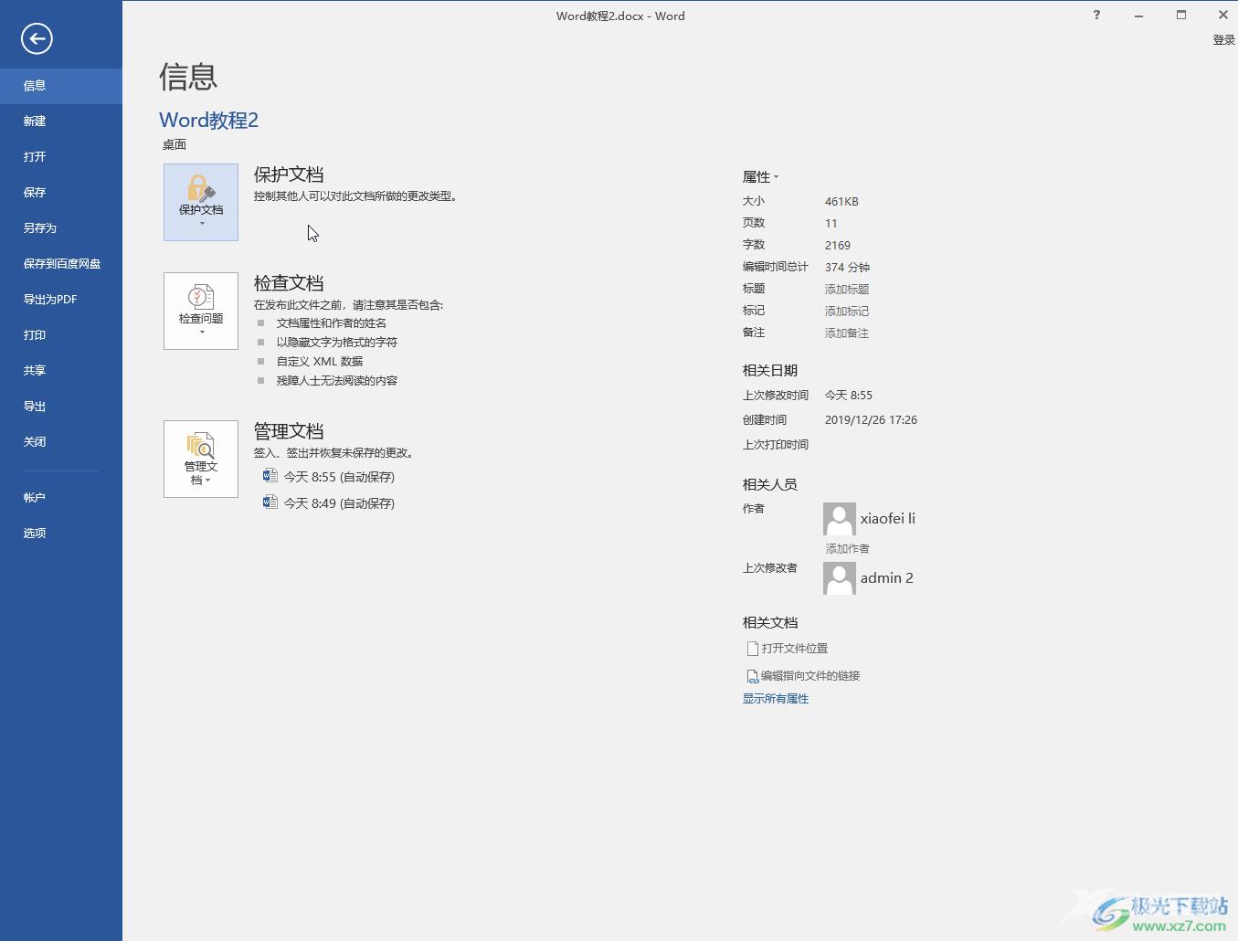Open 帐户 in the sidebar
The width and height of the screenshot is (1238, 941).
61,498
